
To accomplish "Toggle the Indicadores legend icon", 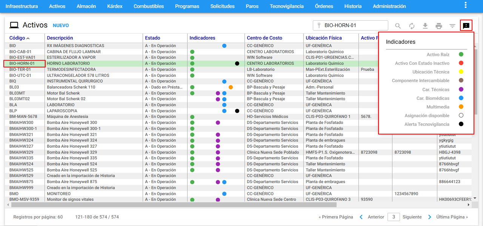I will click(466, 26).
